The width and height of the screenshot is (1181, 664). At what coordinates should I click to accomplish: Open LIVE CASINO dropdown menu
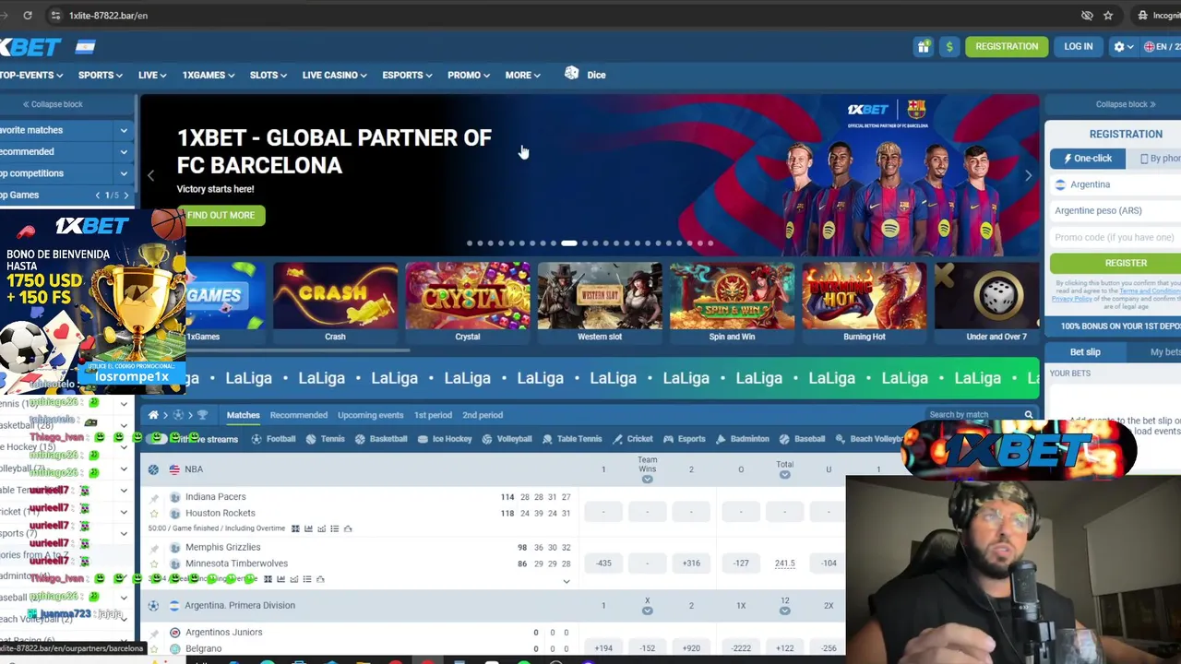pyautogui.click(x=334, y=75)
